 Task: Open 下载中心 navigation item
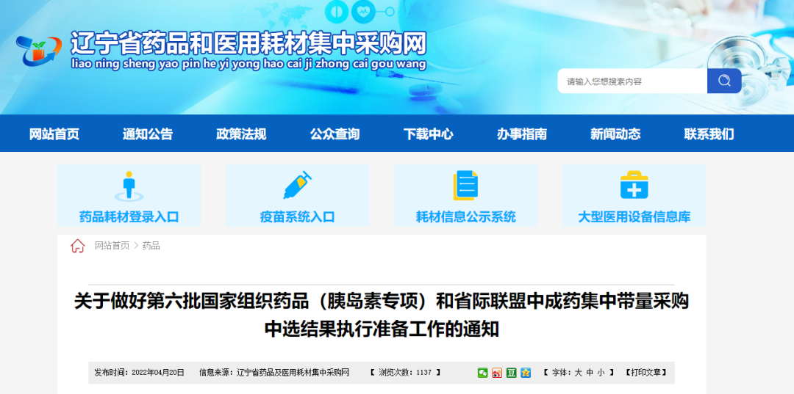(x=429, y=134)
